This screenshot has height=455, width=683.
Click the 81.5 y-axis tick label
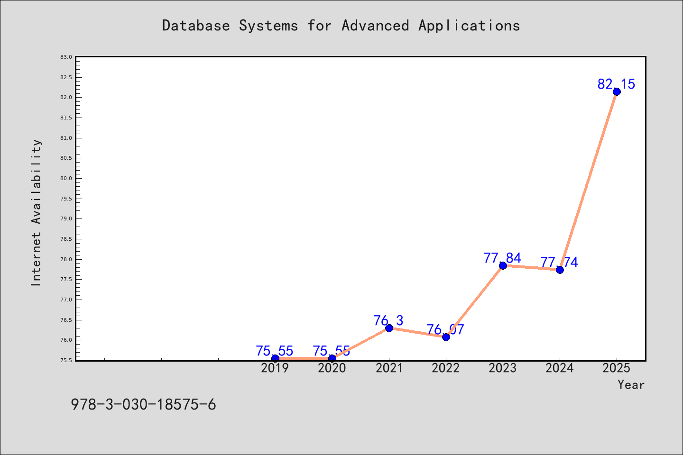click(x=66, y=118)
